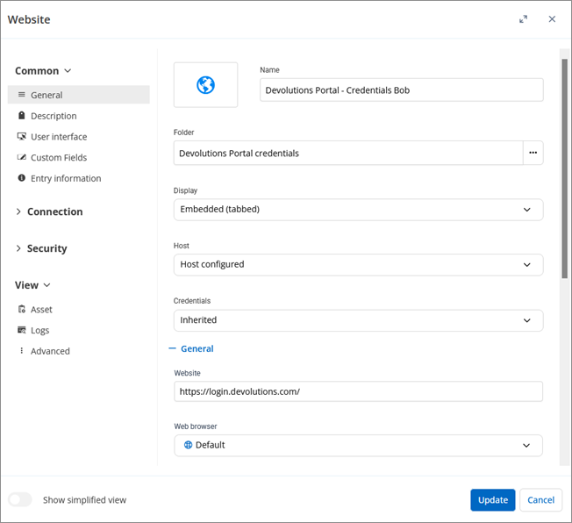Click the Custom Fields pencil icon

[x=22, y=157]
